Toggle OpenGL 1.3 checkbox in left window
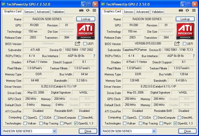The height and width of the screenshot is (136, 199). [76, 123]
